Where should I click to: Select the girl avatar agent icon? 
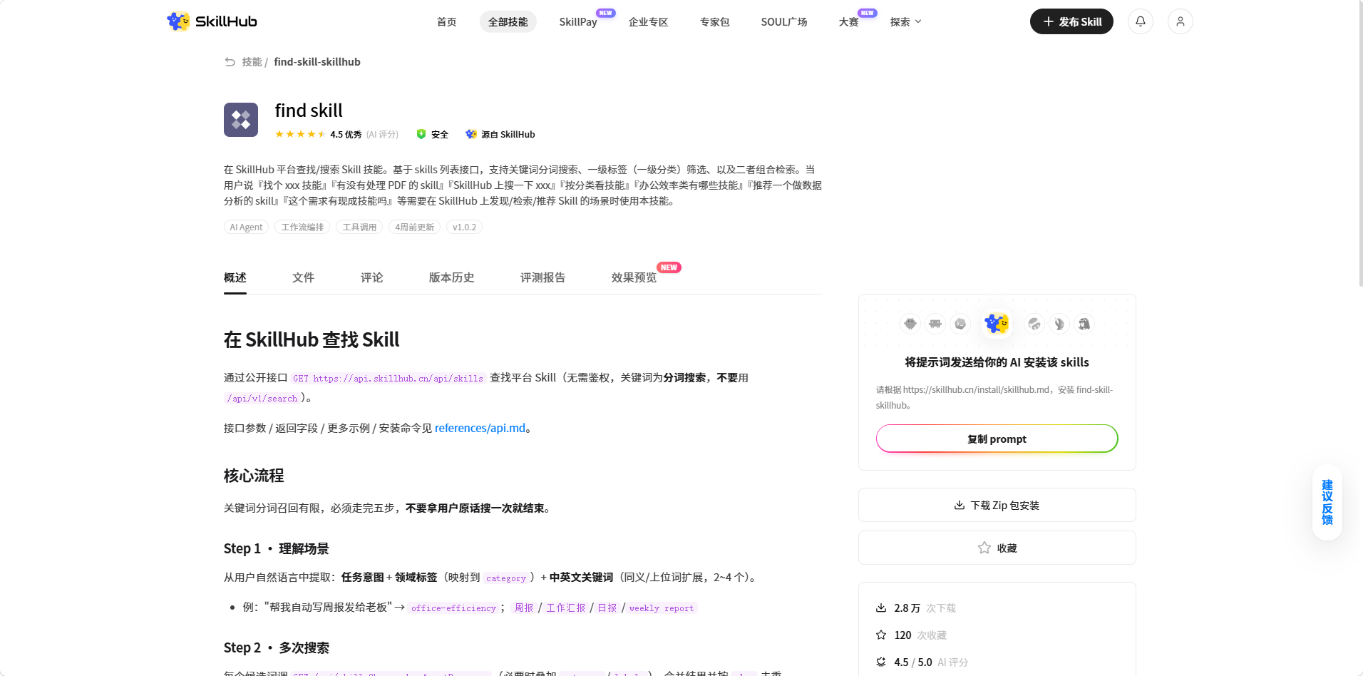tap(1084, 324)
